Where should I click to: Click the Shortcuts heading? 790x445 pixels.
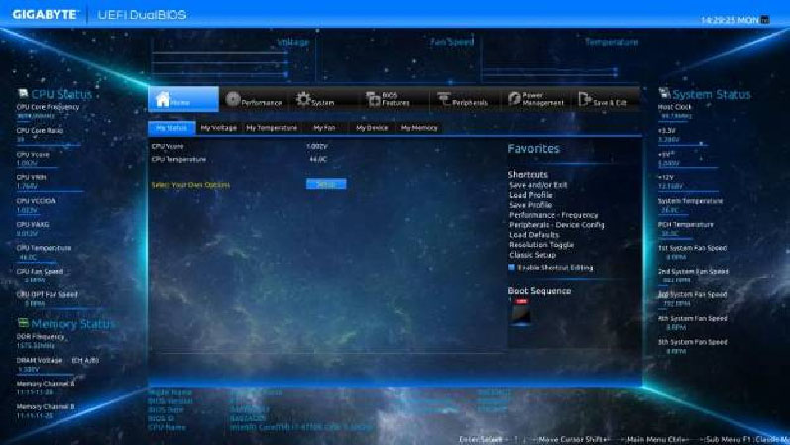click(x=527, y=174)
